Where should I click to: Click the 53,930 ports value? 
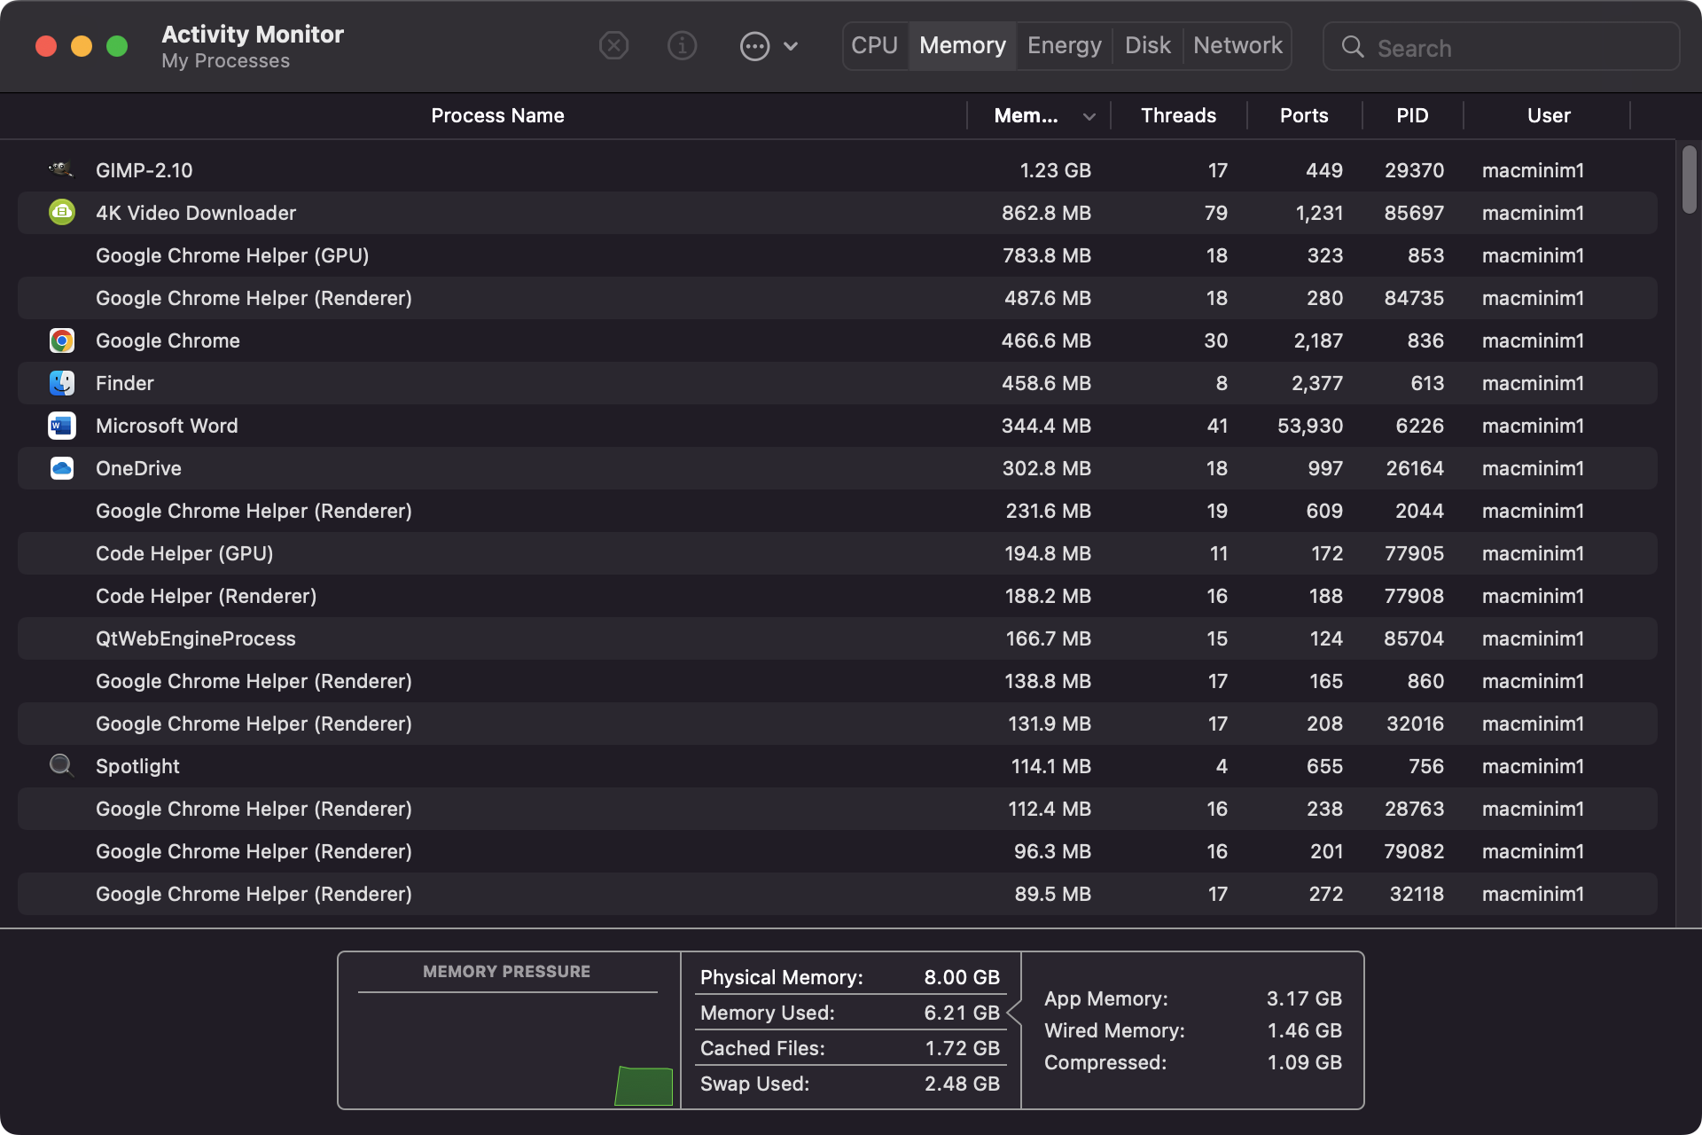(x=1310, y=426)
